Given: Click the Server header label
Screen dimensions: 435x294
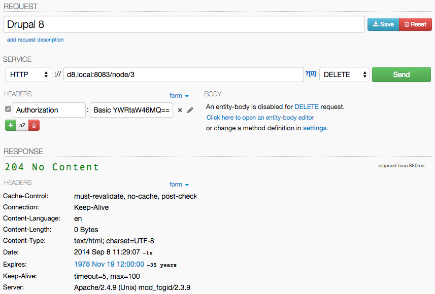Looking at the screenshot, I should tap(13, 287).
